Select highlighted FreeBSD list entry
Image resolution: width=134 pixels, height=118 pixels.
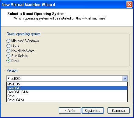click(x=67, y=88)
